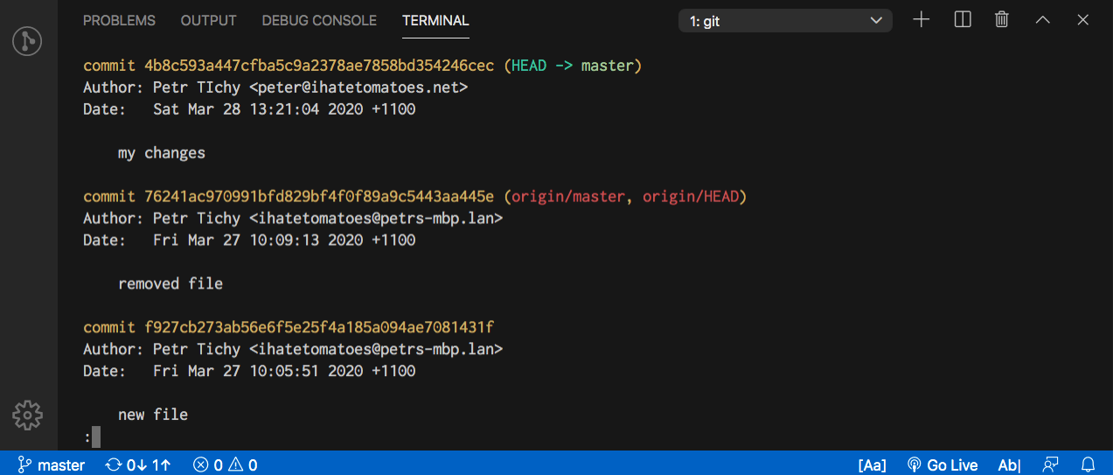Select the TERMINAL tab
This screenshot has width=1113, height=475.
coord(435,20)
